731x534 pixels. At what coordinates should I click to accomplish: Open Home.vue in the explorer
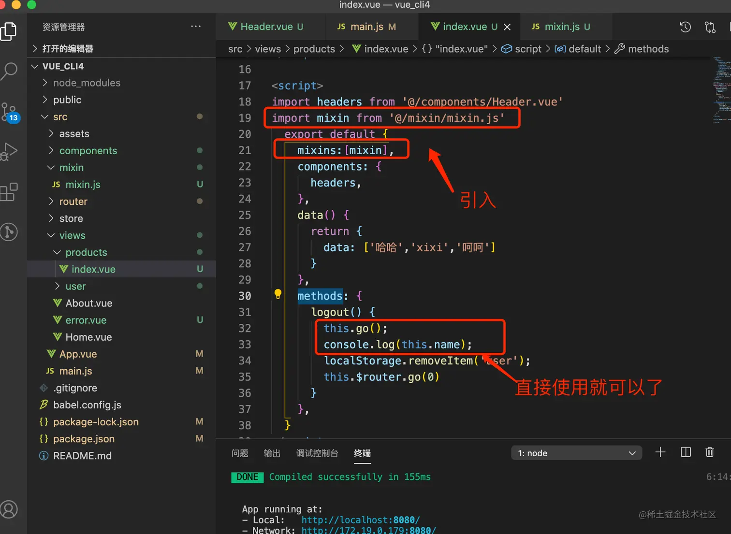[x=121, y=337]
